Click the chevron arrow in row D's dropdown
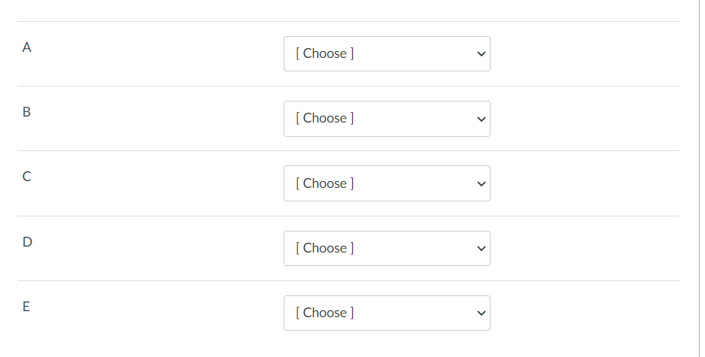This screenshot has width=705, height=357. 481,249
